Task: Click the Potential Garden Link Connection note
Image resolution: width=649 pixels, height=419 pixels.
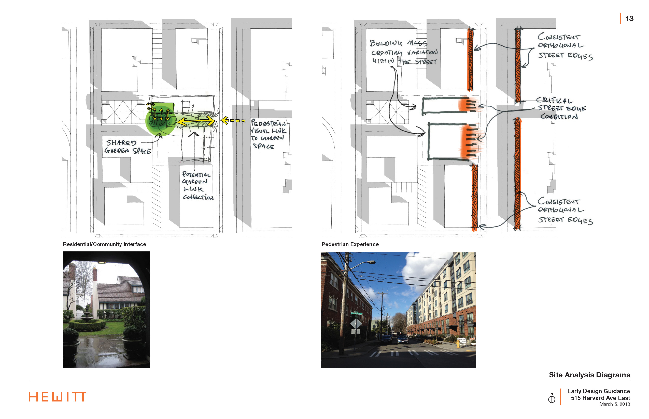Action: (197, 186)
